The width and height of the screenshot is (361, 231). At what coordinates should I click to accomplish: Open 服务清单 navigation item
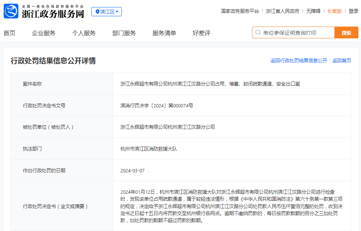pos(164,33)
